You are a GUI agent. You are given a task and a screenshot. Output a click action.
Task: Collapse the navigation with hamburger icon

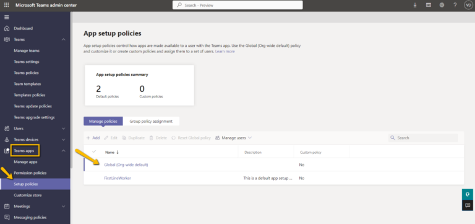tap(6, 17)
